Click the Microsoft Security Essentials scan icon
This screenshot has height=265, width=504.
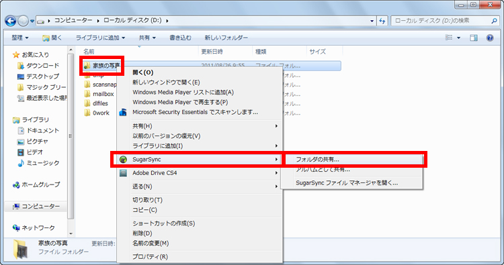click(123, 112)
